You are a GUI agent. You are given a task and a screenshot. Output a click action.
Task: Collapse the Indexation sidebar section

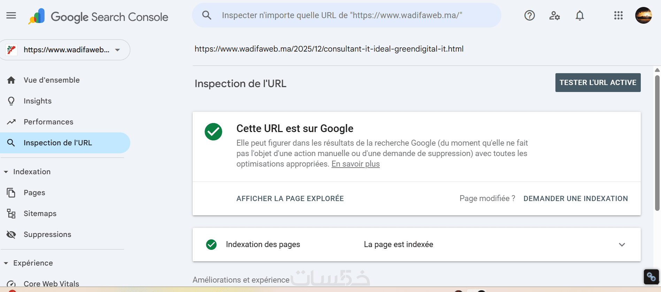tap(6, 172)
